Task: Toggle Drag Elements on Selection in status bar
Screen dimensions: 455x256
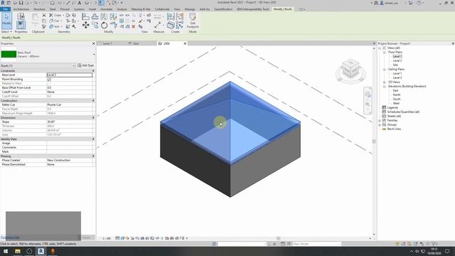Action: pyautogui.click(x=422, y=244)
